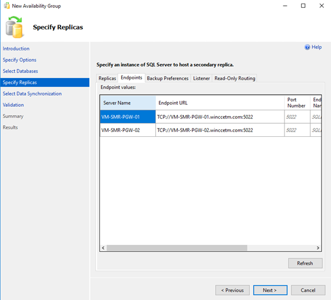331x300 pixels.
Task: Cancel the availability group wizard
Action: click(x=308, y=290)
